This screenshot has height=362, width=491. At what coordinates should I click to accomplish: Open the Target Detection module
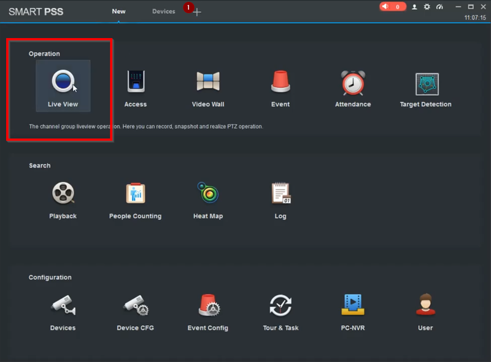tap(425, 88)
